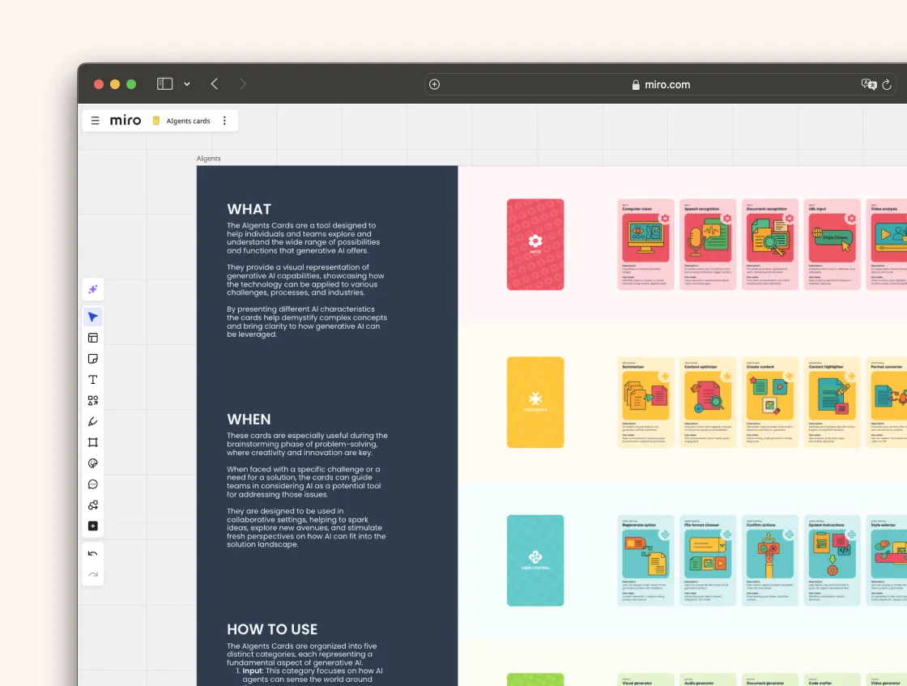This screenshot has width=907, height=686.
Task: Open the board options three-dot menu
Action: (x=224, y=121)
